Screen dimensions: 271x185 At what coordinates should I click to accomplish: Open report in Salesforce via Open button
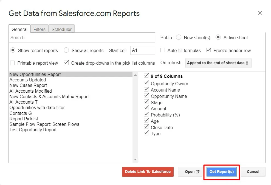(x=190, y=172)
